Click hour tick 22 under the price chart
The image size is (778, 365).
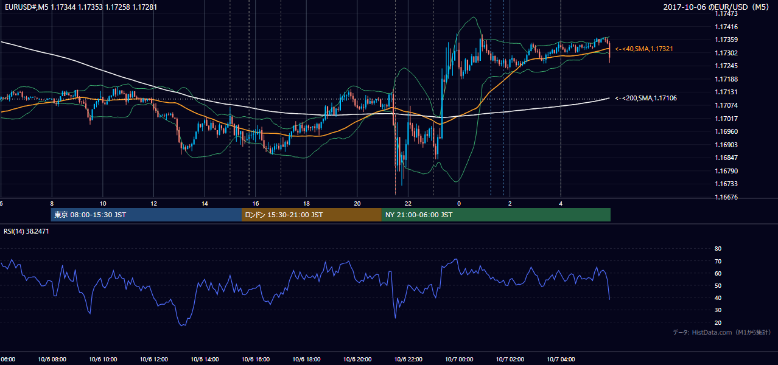[x=408, y=203]
